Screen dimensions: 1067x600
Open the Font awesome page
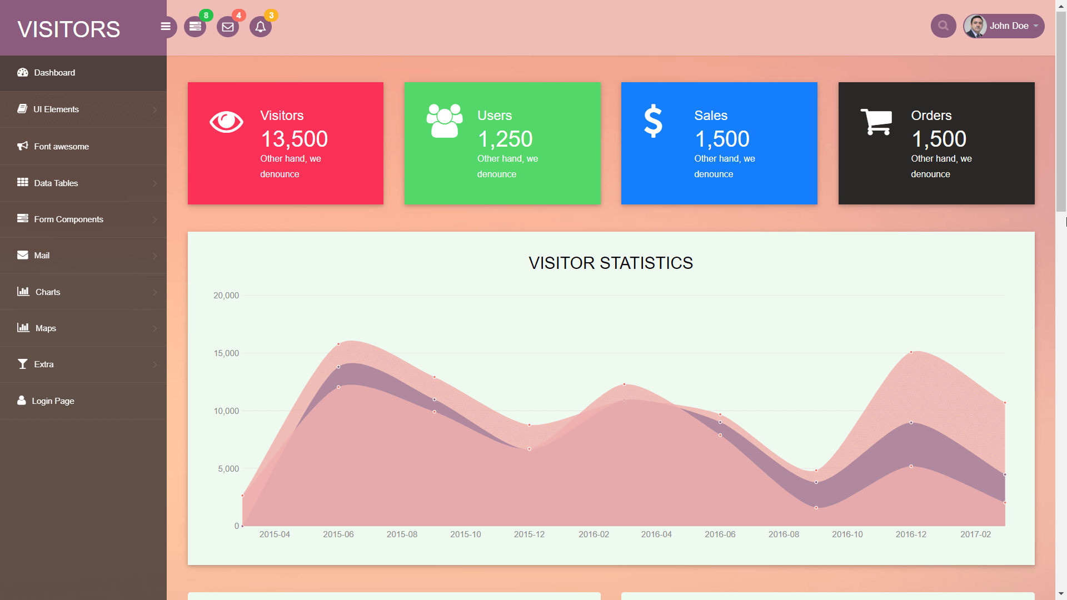[61, 146]
